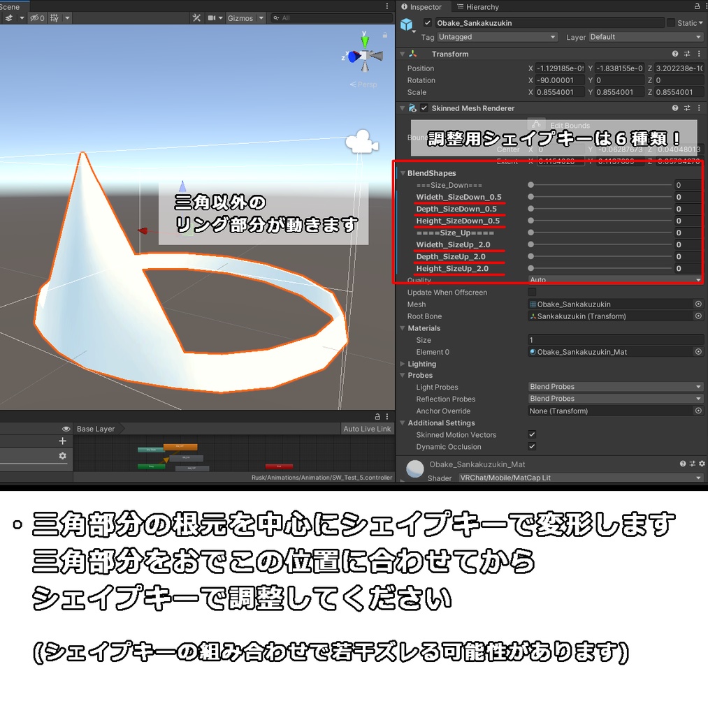This screenshot has height=715, width=708.
Task: Switch the Persp view mode label
Action: 363,84
